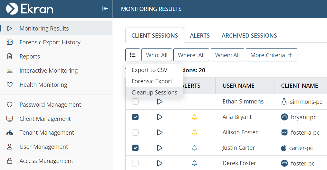Click the yellow alert bell for Aria Bryant

[x=194, y=117]
